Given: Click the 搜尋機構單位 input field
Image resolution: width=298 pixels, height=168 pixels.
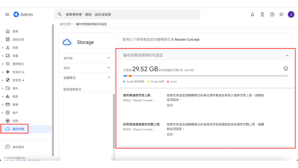Looking at the screenshot, I should pyautogui.click(x=87, y=89).
